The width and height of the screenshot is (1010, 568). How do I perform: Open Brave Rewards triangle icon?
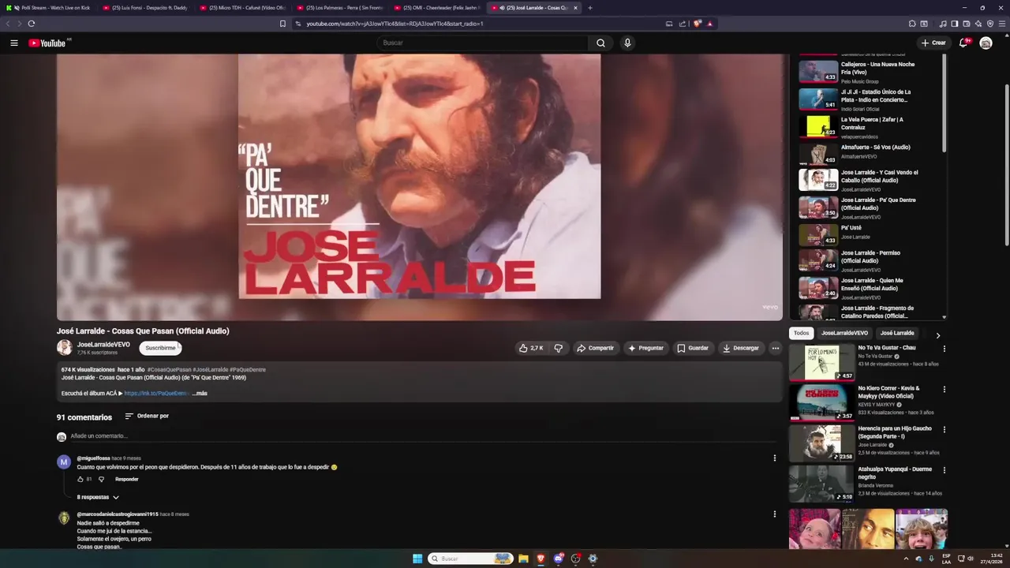[x=709, y=24]
